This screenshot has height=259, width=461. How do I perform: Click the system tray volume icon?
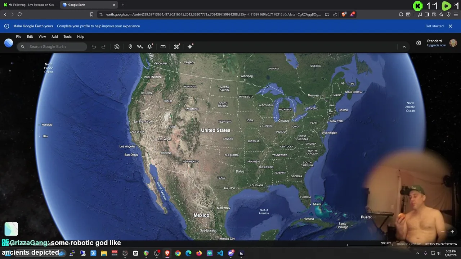pyautogui.click(x=439, y=253)
